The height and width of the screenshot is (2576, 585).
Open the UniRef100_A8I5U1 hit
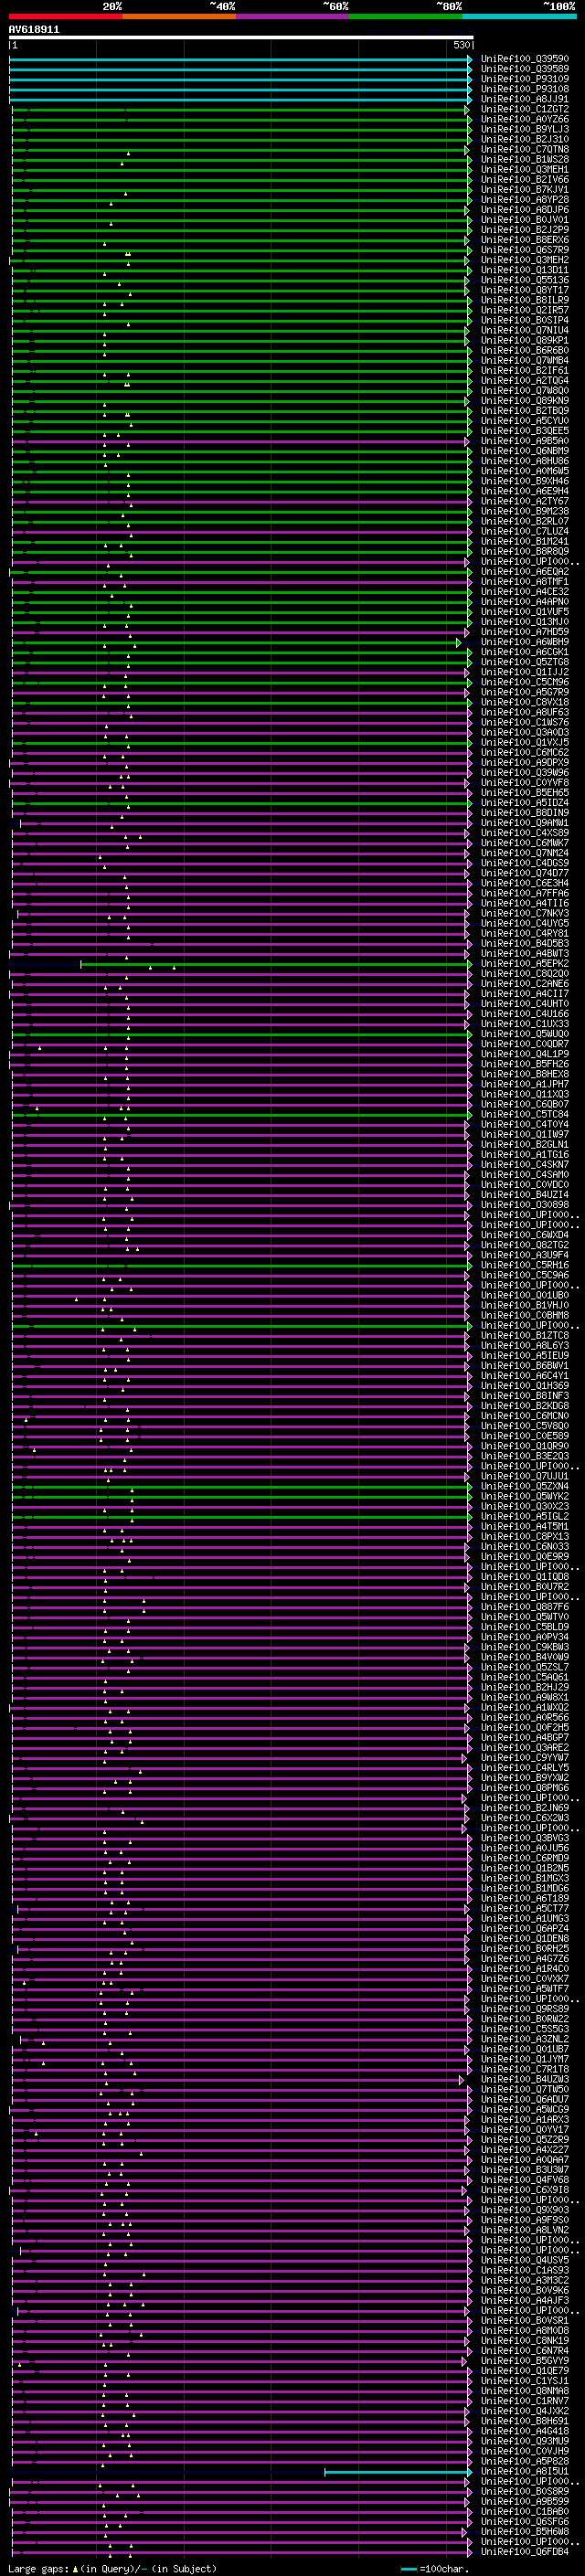[524, 2471]
